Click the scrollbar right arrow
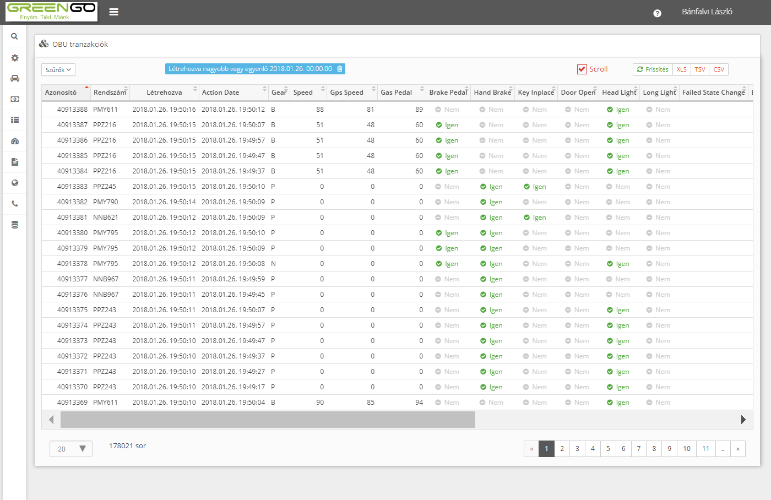This screenshot has height=500, width=771. pyautogui.click(x=743, y=420)
